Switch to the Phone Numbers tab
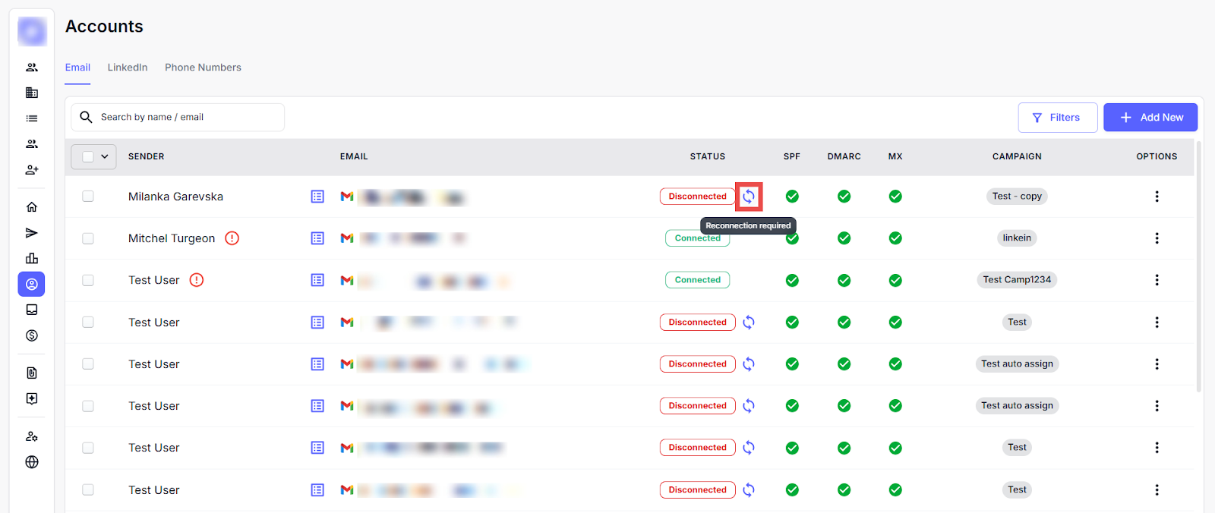1215x513 pixels. tap(203, 68)
